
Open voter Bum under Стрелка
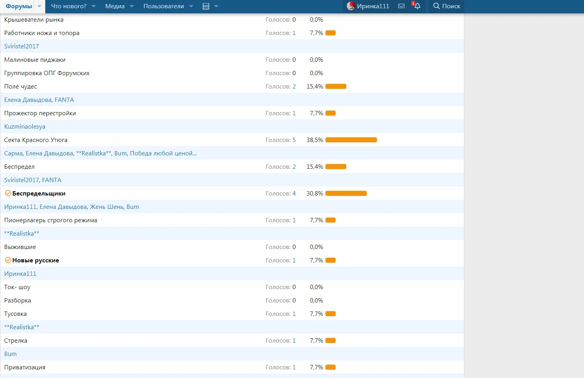click(11, 354)
